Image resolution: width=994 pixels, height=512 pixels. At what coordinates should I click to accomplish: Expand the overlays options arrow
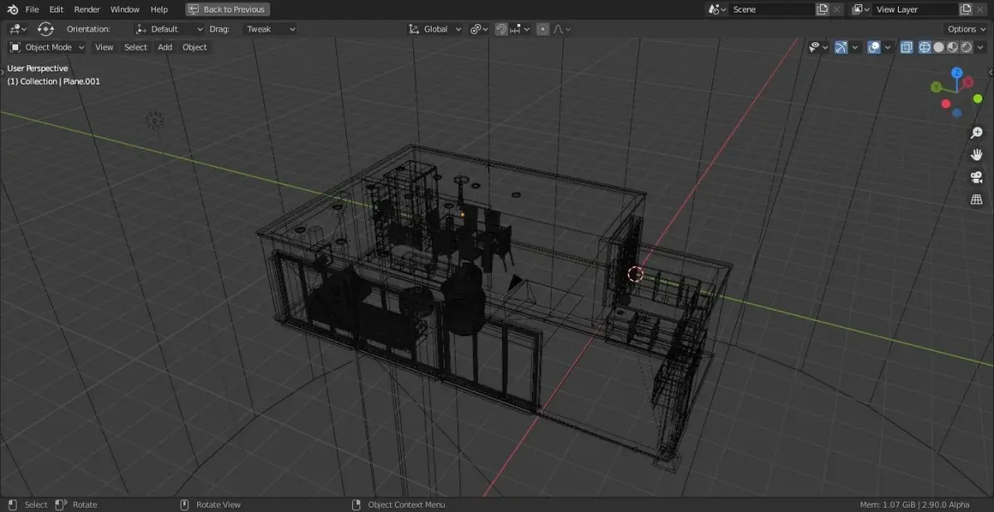pyautogui.click(x=888, y=47)
